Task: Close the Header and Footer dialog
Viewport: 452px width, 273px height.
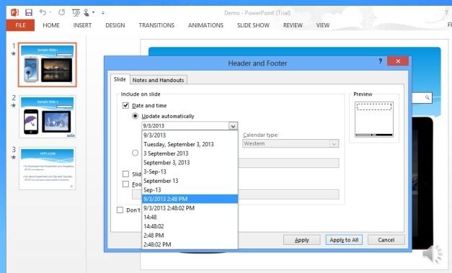Action: point(398,61)
